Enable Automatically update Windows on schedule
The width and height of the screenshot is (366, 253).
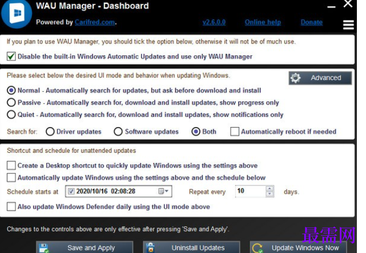[x=11, y=177]
